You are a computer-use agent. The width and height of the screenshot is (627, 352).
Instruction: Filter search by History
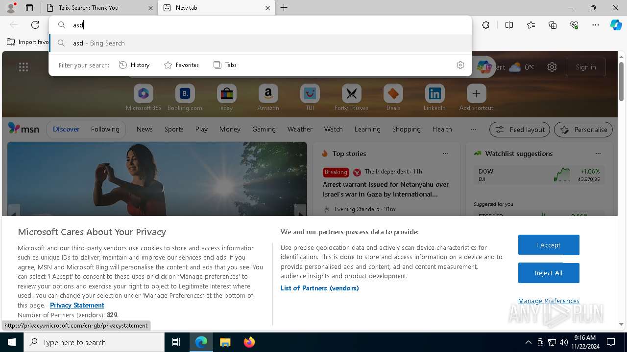click(134, 65)
